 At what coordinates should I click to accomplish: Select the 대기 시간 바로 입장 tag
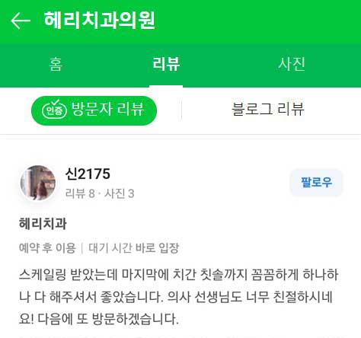coord(134,248)
